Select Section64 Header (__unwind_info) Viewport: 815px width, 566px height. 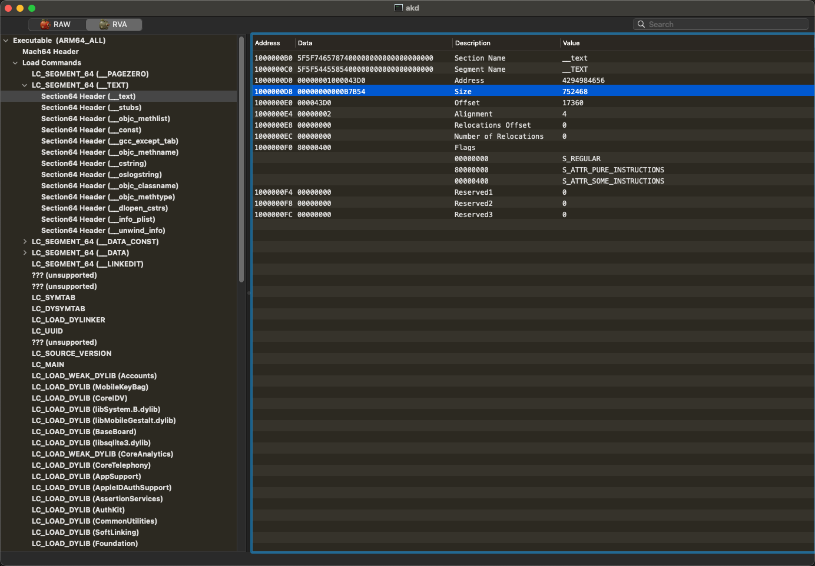pos(103,231)
